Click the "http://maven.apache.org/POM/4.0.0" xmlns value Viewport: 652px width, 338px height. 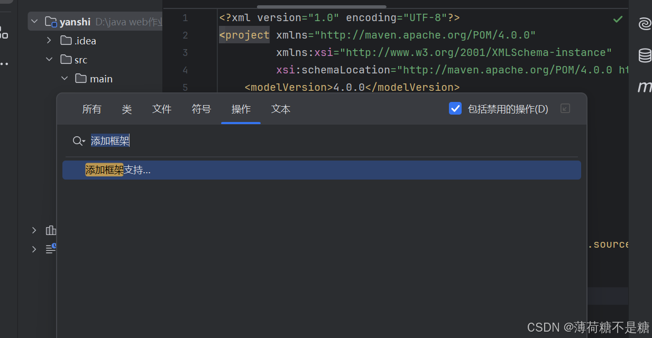pyautogui.click(x=425, y=35)
